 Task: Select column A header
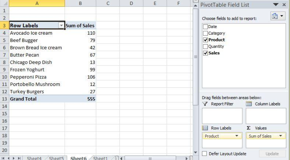[37, 3]
